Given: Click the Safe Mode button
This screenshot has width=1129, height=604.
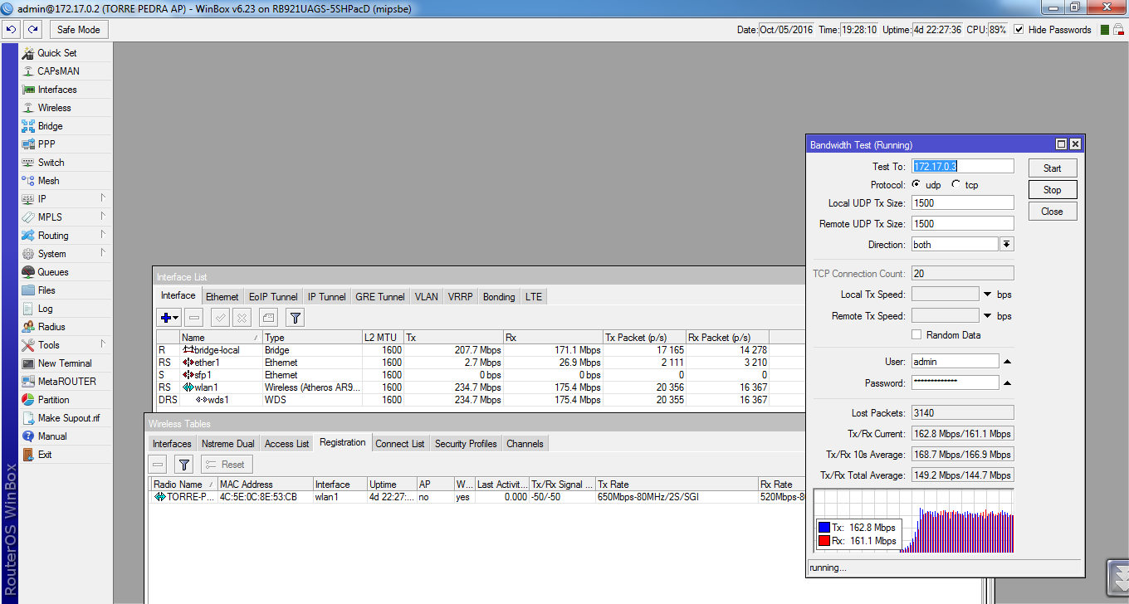Looking at the screenshot, I should click(78, 30).
